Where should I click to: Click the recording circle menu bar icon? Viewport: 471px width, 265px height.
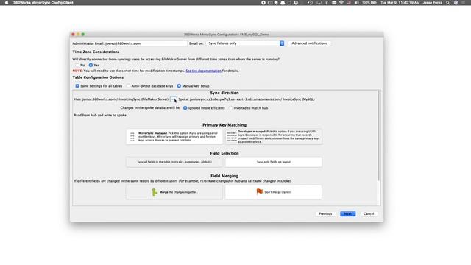click(x=263, y=3)
